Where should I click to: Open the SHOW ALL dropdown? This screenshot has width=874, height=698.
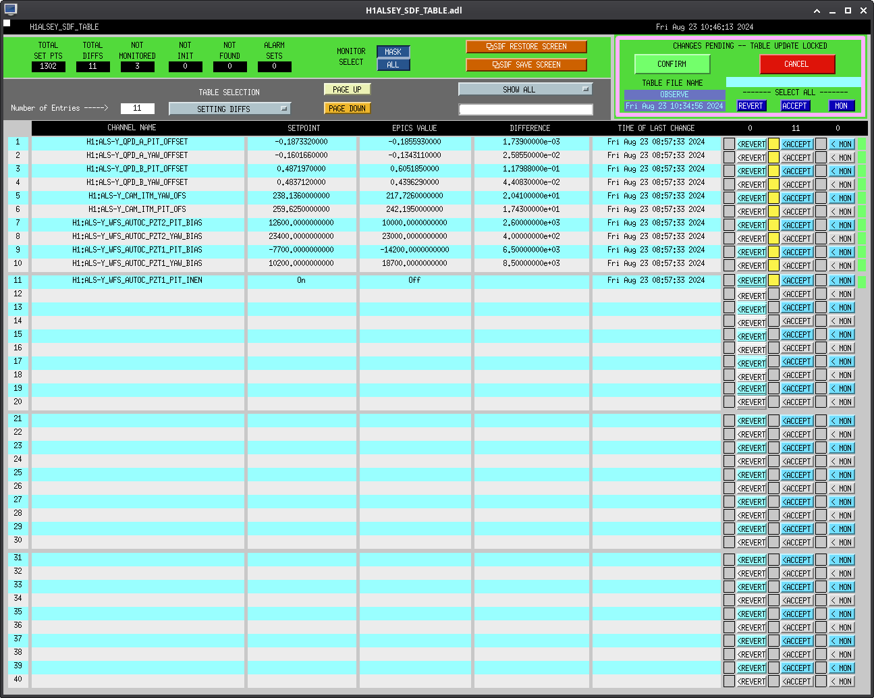525,89
